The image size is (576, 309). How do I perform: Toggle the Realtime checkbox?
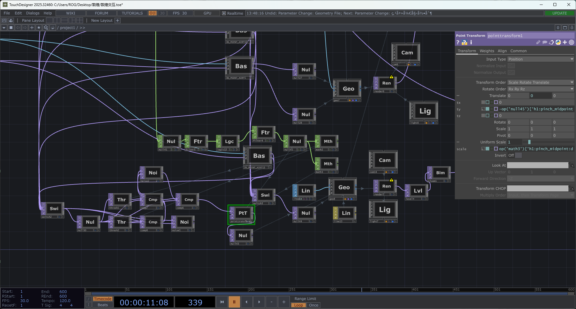point(224,13)
